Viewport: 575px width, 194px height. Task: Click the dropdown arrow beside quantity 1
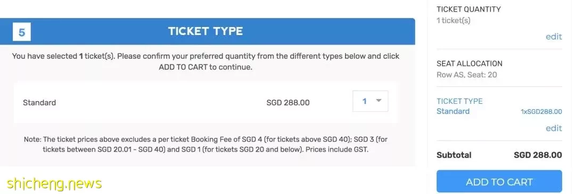point(379,101)
